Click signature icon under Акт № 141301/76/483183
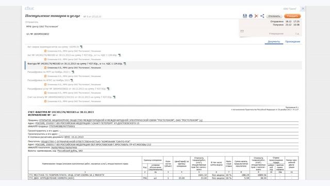The image size is (330, 186). [45, 59]
